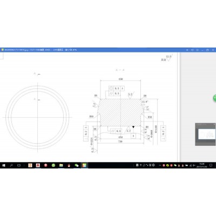Open the Action Center notification icon
This screenshot has width=216, height=216.
tap(211, 165)
